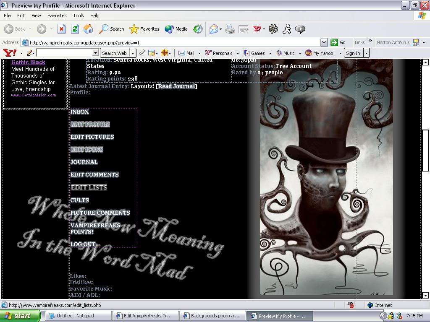
Task: Open the Media pane
Action: (176, 29)
